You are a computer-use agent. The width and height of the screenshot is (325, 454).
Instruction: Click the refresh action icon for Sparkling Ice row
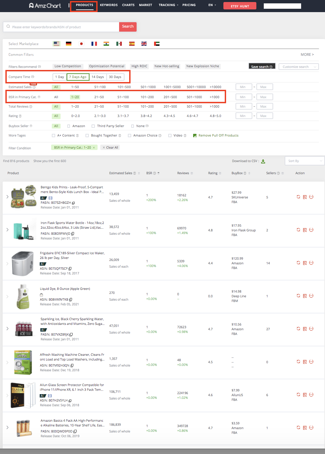coord(298,329)
